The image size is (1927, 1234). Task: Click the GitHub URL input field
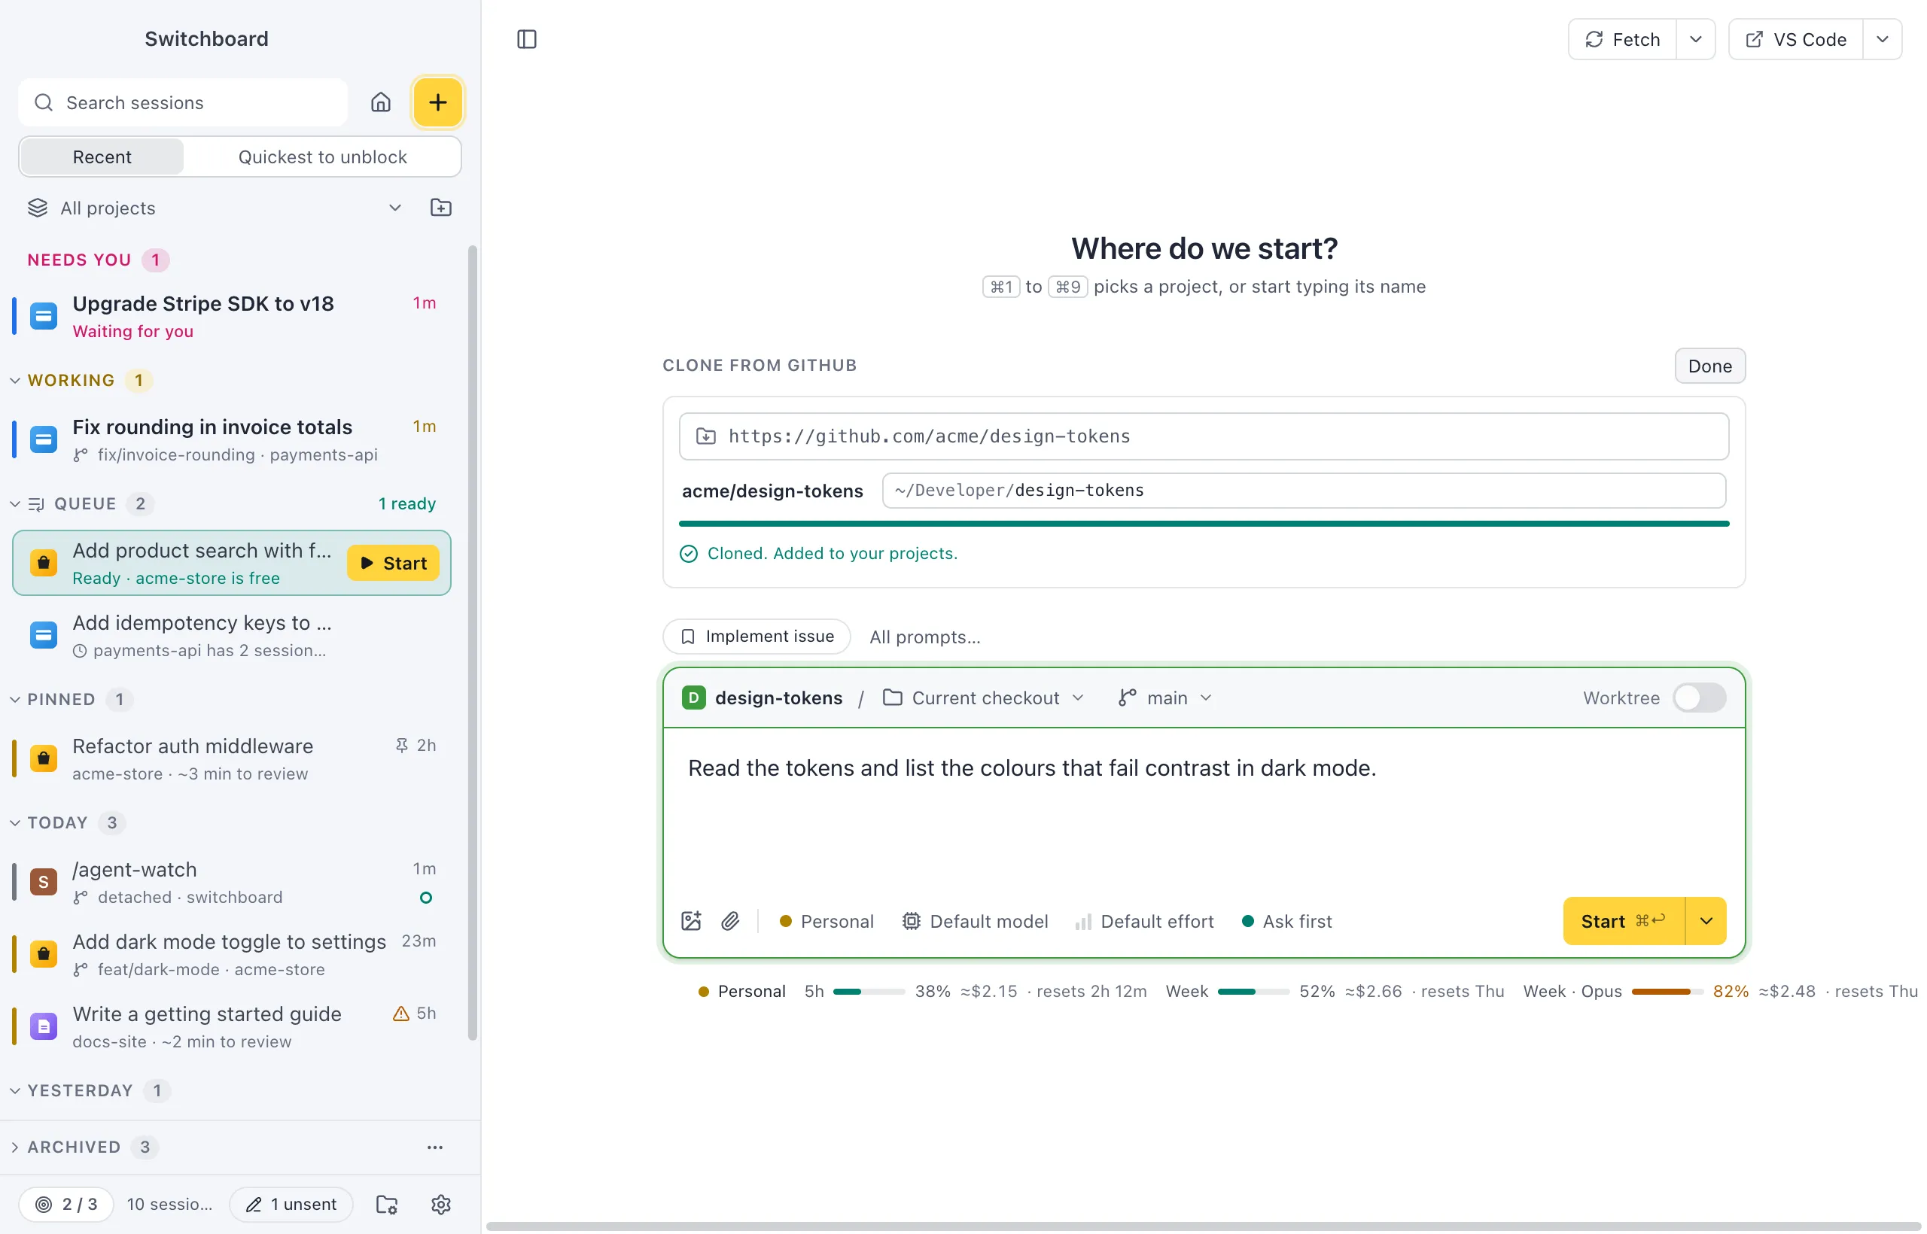pyautogui.click(x=1203, y=436)
